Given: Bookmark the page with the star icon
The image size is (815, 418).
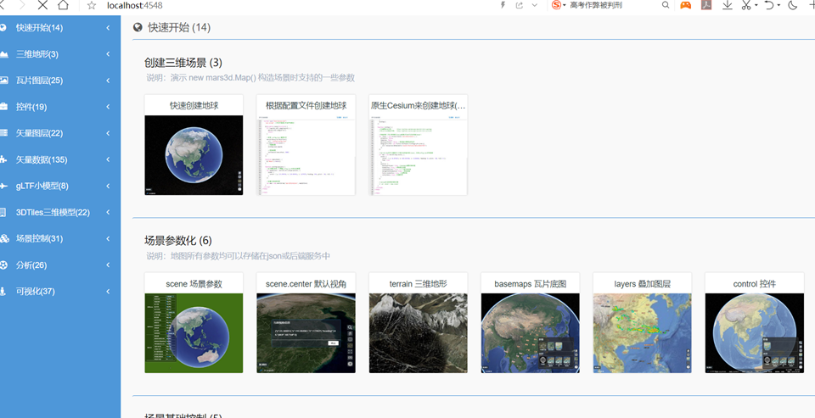Looking at the screenshot, I should coord(92,6).
